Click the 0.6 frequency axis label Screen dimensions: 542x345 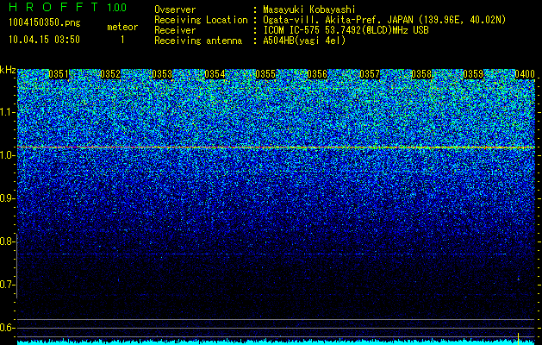click(x=7, y=328)
